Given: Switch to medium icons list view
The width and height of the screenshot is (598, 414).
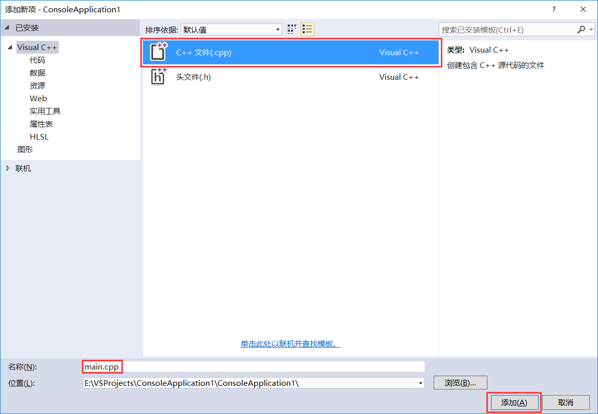Looking at the screenshot, I should 307,30.
